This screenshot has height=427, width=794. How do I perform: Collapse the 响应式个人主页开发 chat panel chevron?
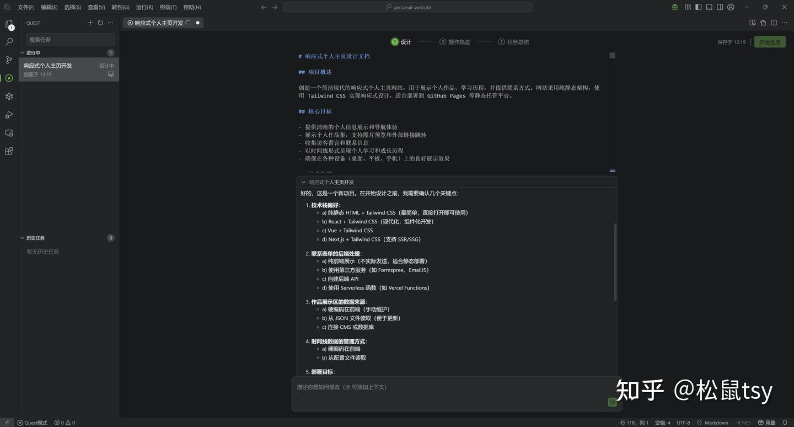tap(303, 182)
